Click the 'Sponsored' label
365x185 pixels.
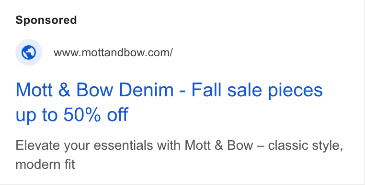point(46,20)
